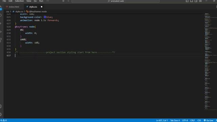Expand the overflow menu ellipsis
This screenshot has height=122, width=217.
point(47,1)
